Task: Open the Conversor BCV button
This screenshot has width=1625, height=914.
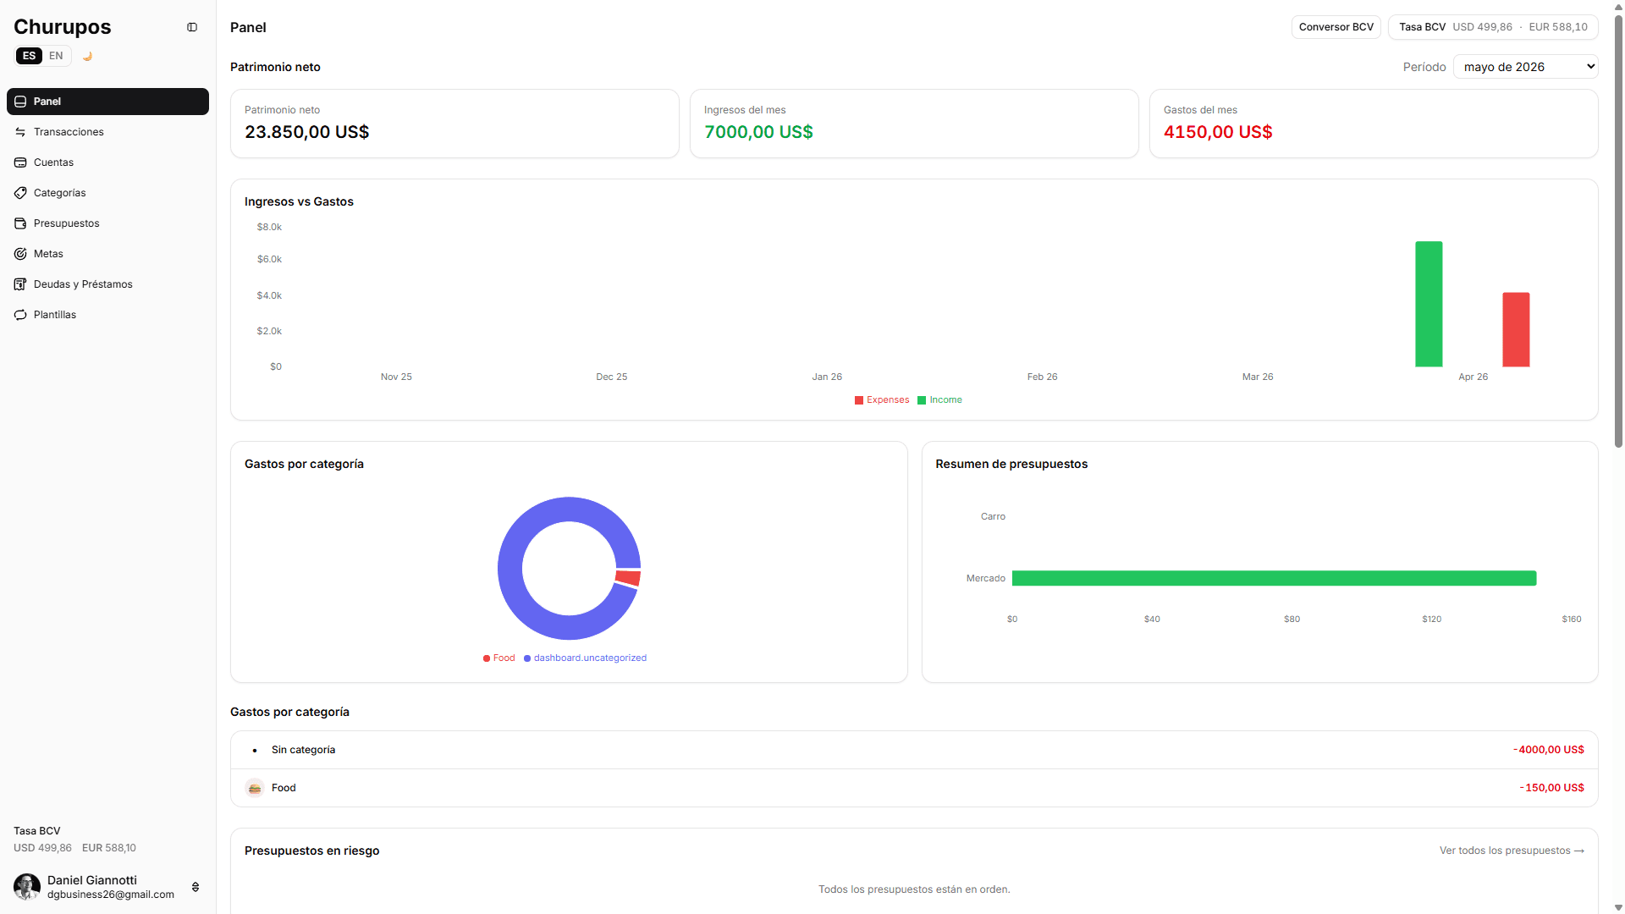Action: [1336, 27]
